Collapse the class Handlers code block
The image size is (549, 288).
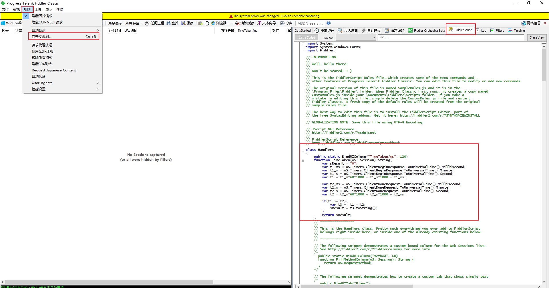click(303, 150)
